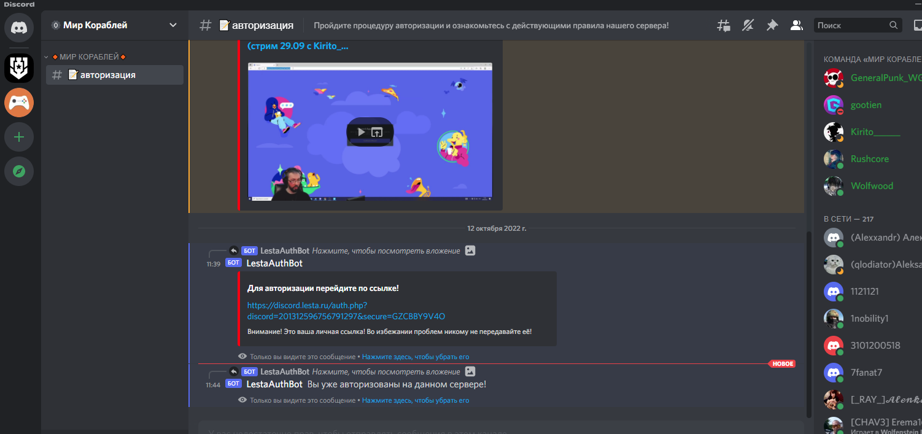Toggle the member list people icon
Image resolution: width=922 pixels, height=434 pixels.
(796, 25)
